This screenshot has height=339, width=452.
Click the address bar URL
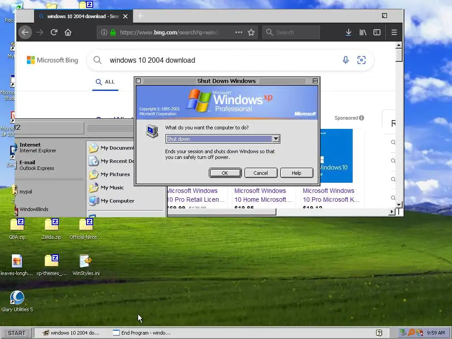(x=169, y=32)
